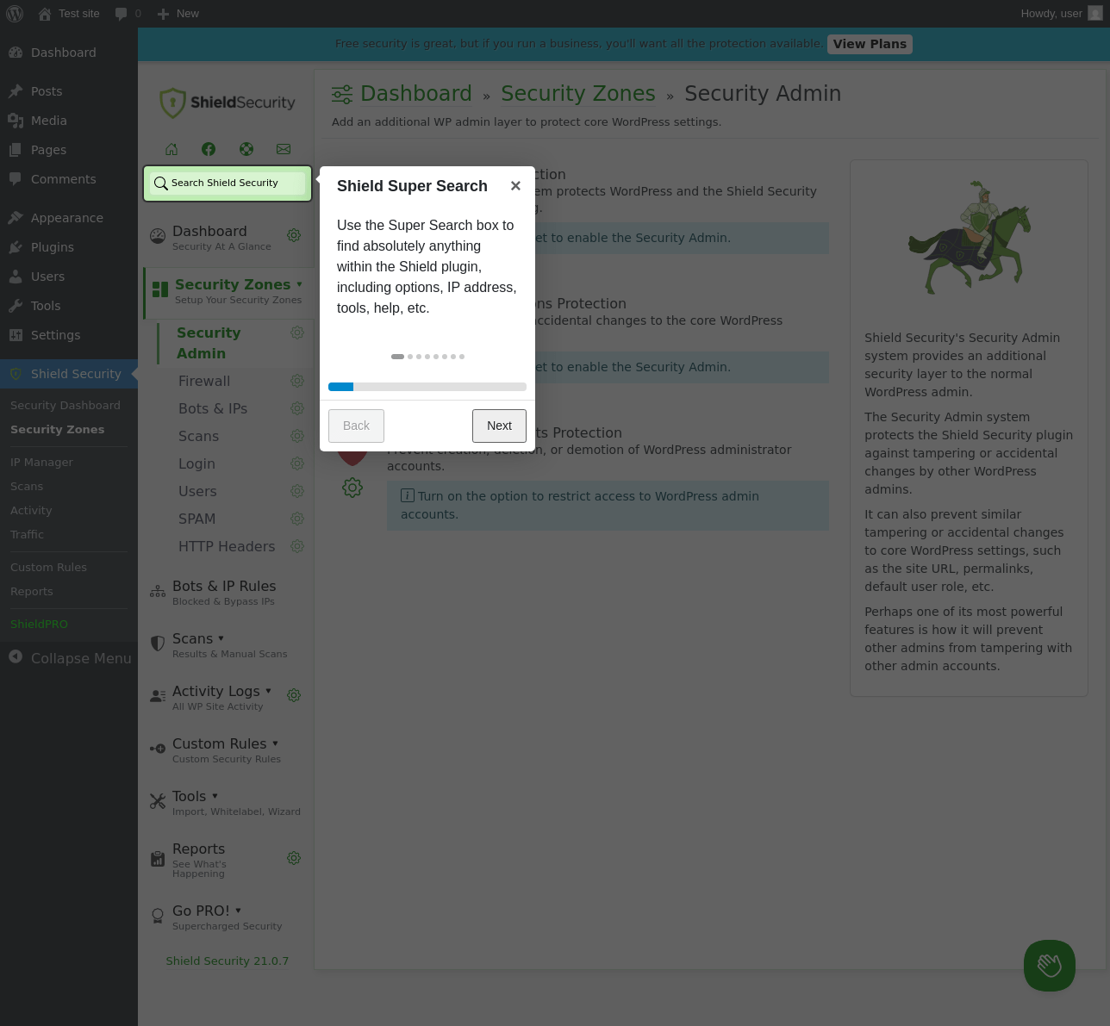
Task: Click the comments bubble in admin bar
Action: pyautogui.click(x=128, y=14)
